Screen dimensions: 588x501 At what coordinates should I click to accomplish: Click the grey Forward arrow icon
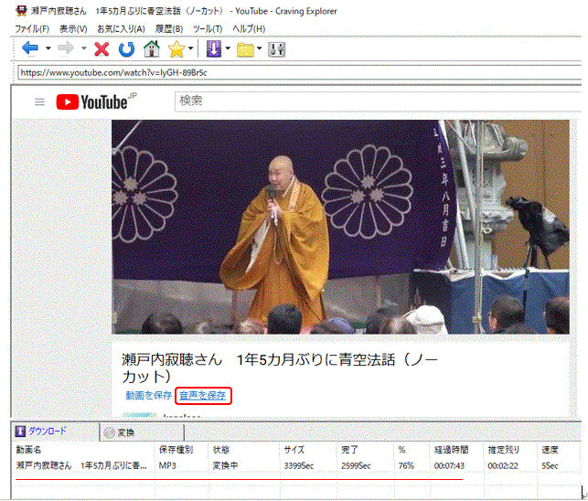[x=66, y=48]
